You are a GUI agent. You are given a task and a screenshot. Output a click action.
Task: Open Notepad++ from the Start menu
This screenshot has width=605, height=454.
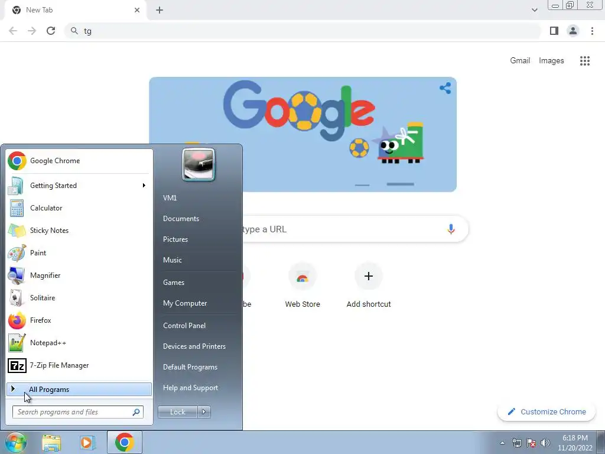coord(79,343)
